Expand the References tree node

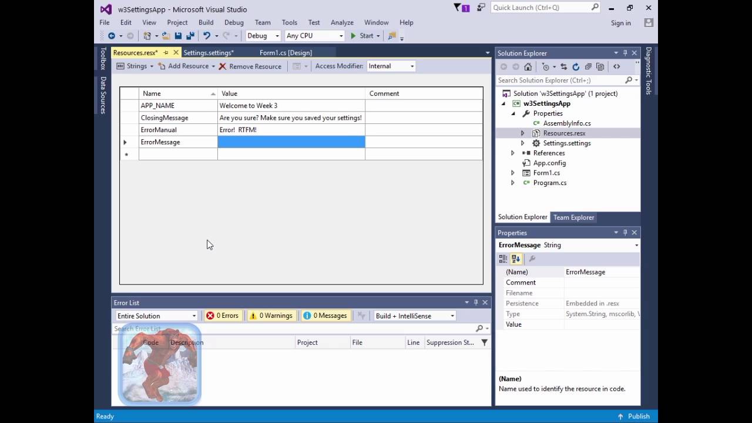point(513,153)
